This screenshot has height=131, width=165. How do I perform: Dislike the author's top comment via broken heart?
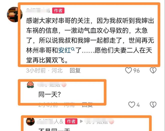(153, 70)
